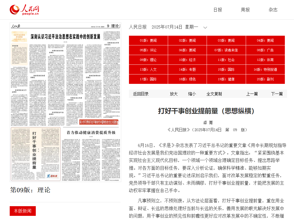Go to previous article 上一篇
294x220 pixels.
pyautogui.click(x=252, y=94)
